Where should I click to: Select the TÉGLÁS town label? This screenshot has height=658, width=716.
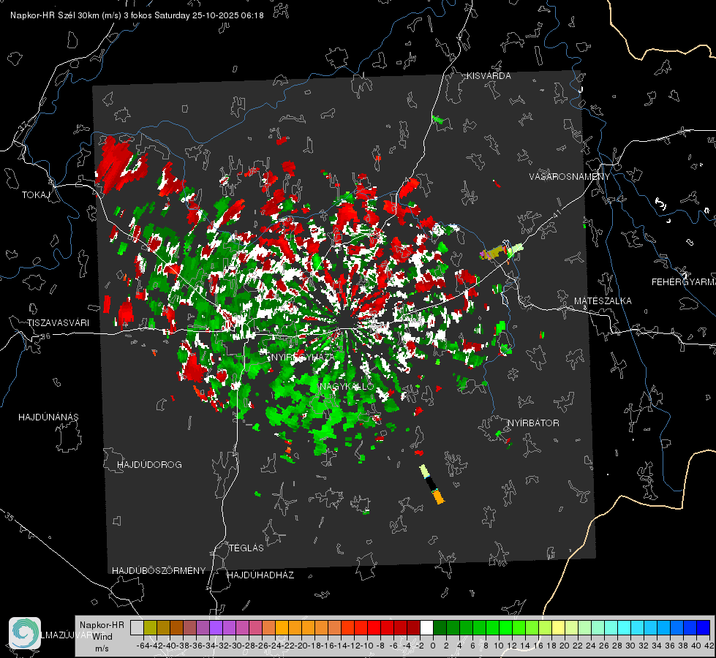coord(246,548)
